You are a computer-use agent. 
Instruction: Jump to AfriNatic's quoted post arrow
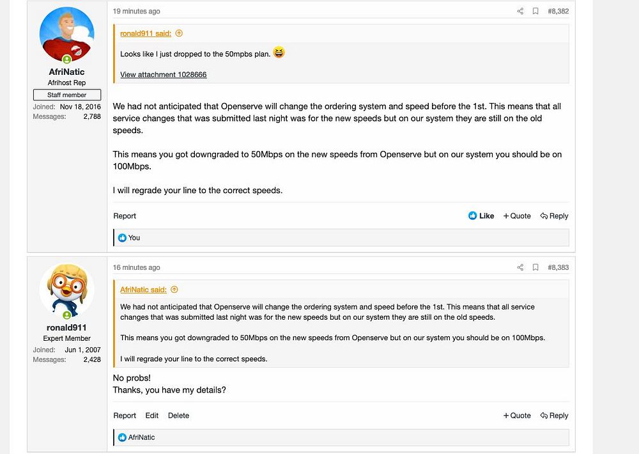[x=174, y=290]
